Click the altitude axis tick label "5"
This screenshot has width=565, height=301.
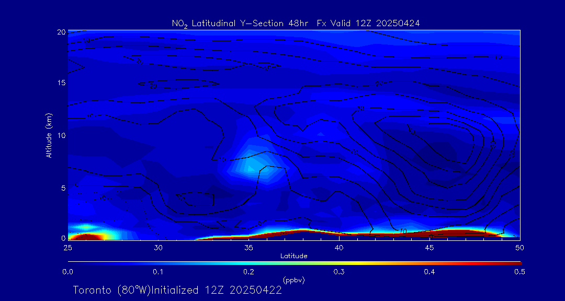pyautogui.click(x=63, y=188)
